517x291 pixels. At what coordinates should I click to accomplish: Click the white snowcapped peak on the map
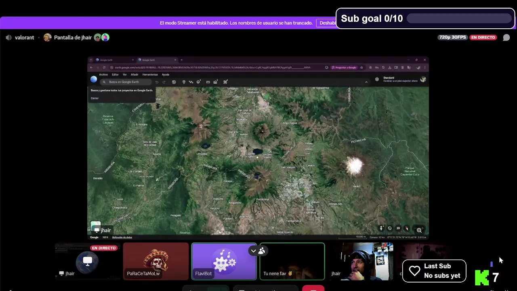click(355, 165)
